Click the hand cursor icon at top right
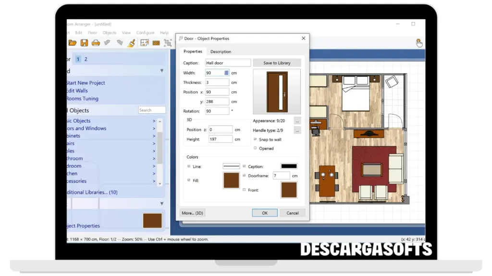The height and width of the screenshot is (276, 492). coord(419,43)
